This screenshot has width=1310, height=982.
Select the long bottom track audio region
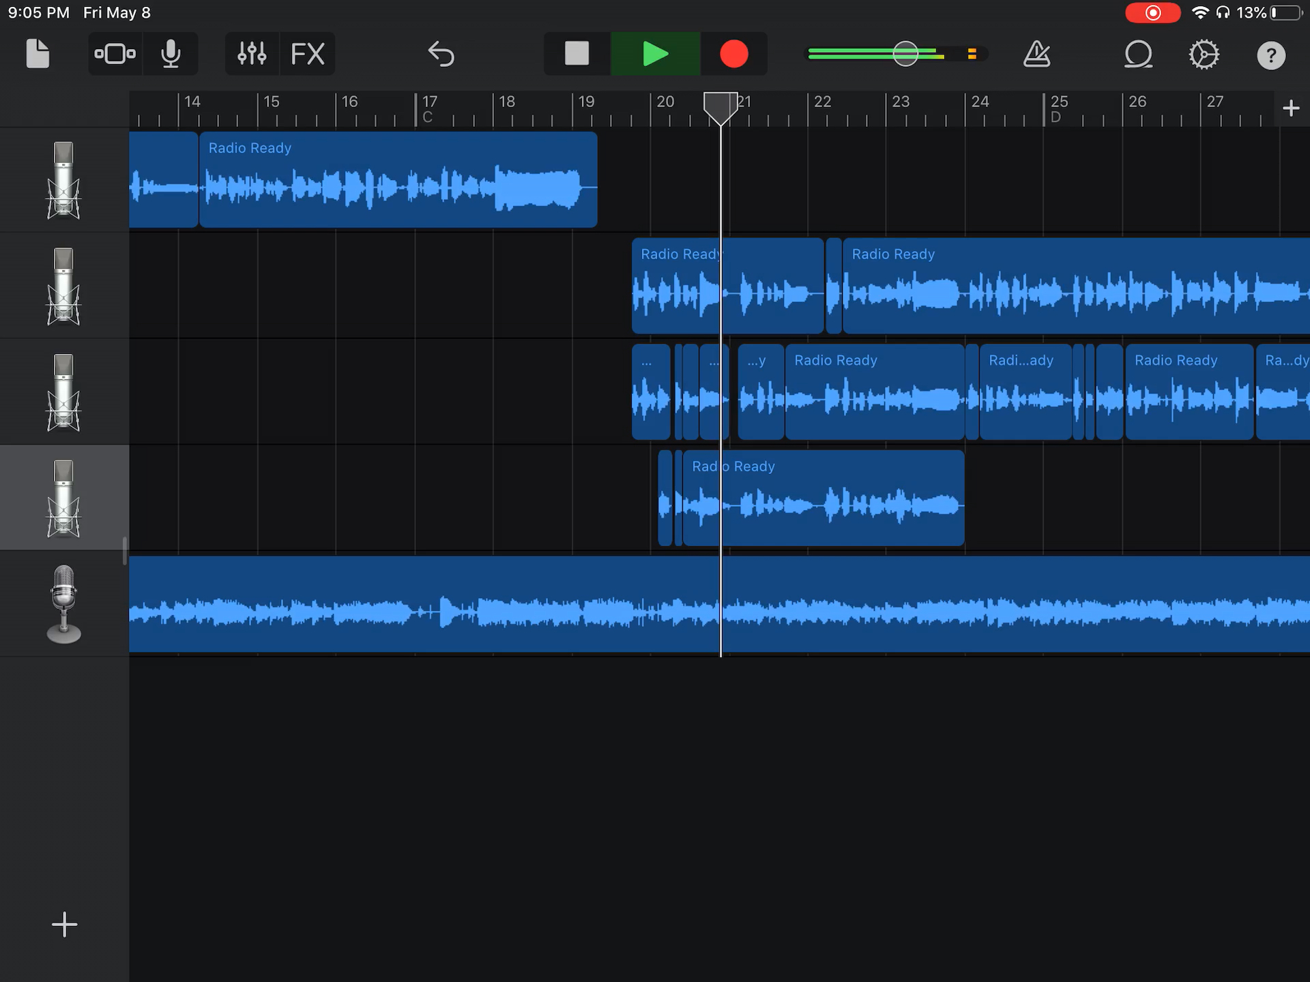coord(719,605)
